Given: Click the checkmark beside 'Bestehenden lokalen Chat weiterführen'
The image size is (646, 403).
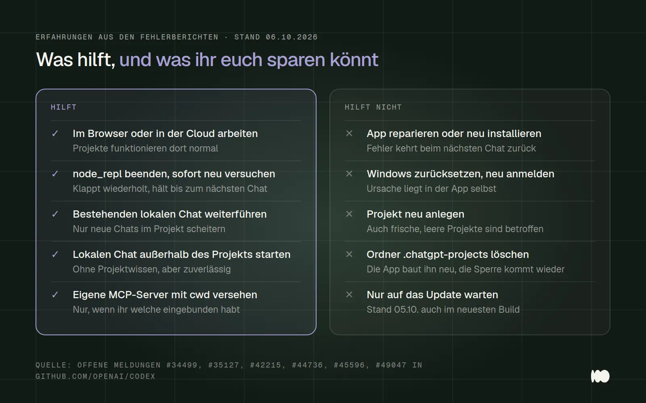Looking at the screenshot, I should (55, 214).
